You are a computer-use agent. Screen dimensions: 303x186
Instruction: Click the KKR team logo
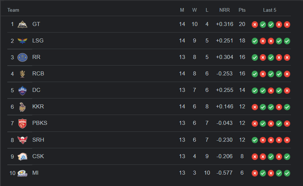point(23,107)
